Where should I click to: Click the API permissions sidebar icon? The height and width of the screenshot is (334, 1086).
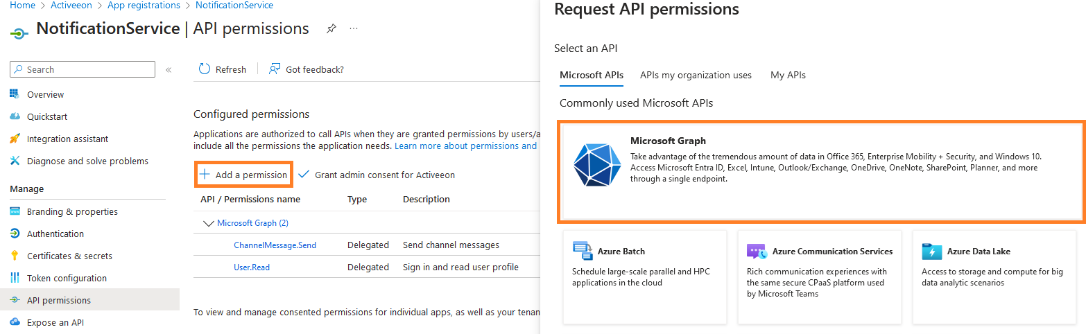(15, 300)
